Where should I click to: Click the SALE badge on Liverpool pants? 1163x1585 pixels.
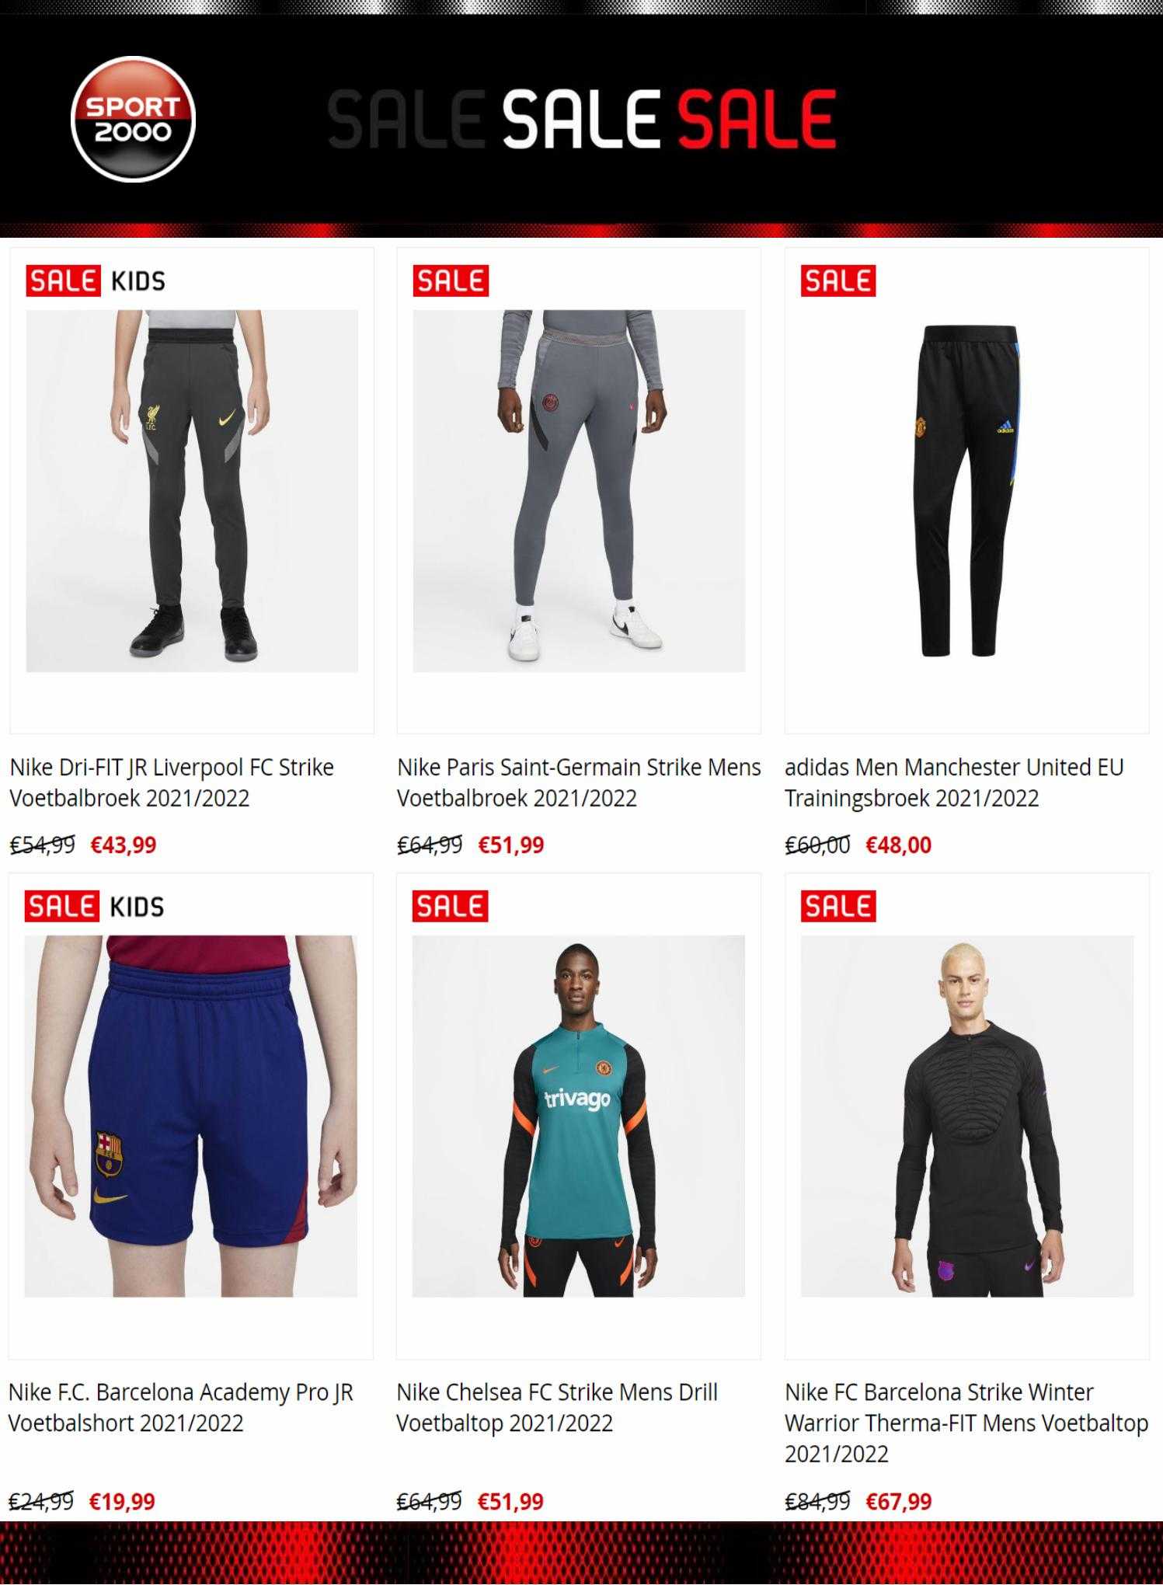63,280
